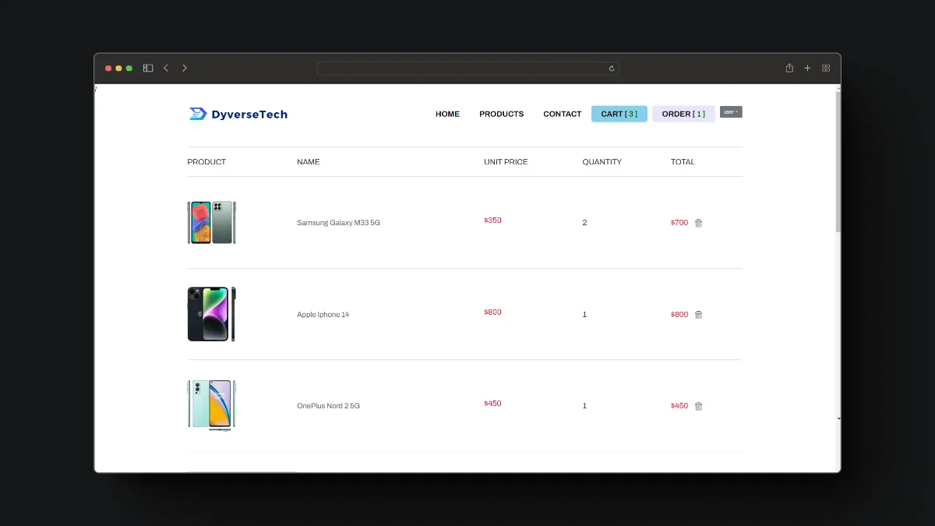
Task: Click Samsung Galaxy M33 5G product image
Action: (x=211, y=223)
